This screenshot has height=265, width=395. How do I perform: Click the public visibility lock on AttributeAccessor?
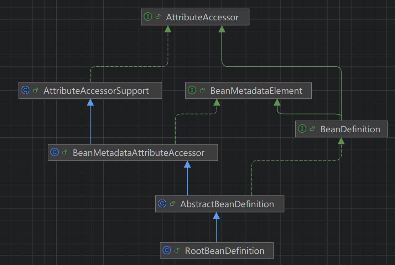point(158,17)
